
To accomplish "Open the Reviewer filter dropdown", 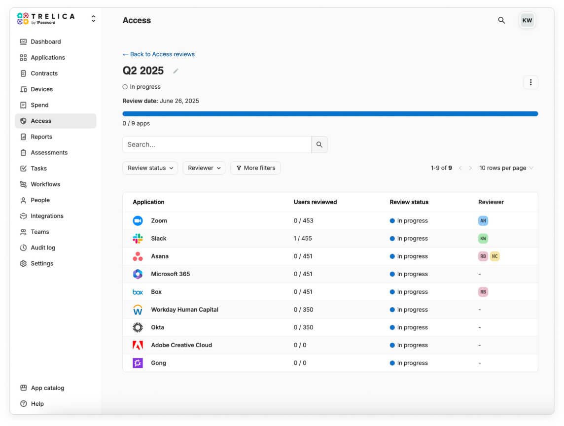I will 204,168.
